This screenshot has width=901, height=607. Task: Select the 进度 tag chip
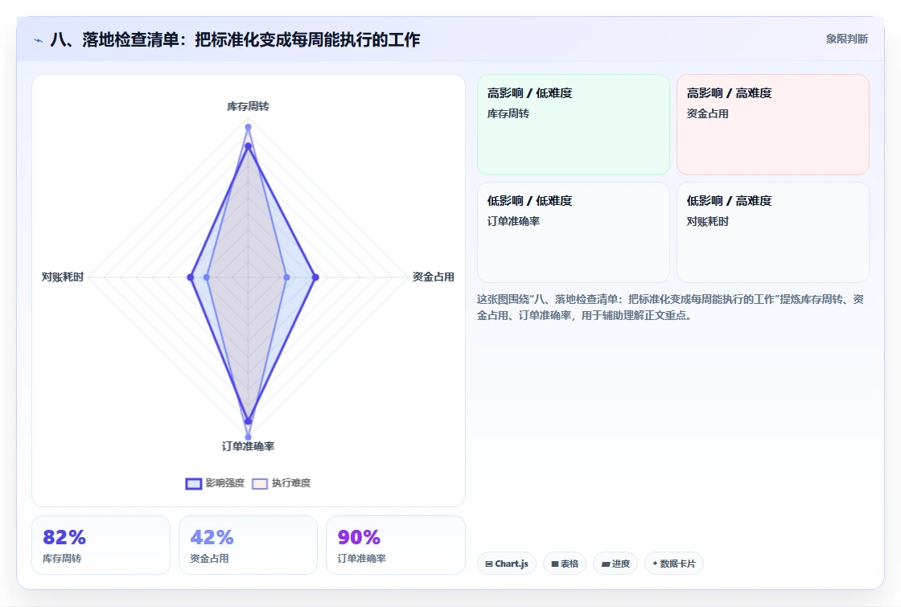(615, 564)
